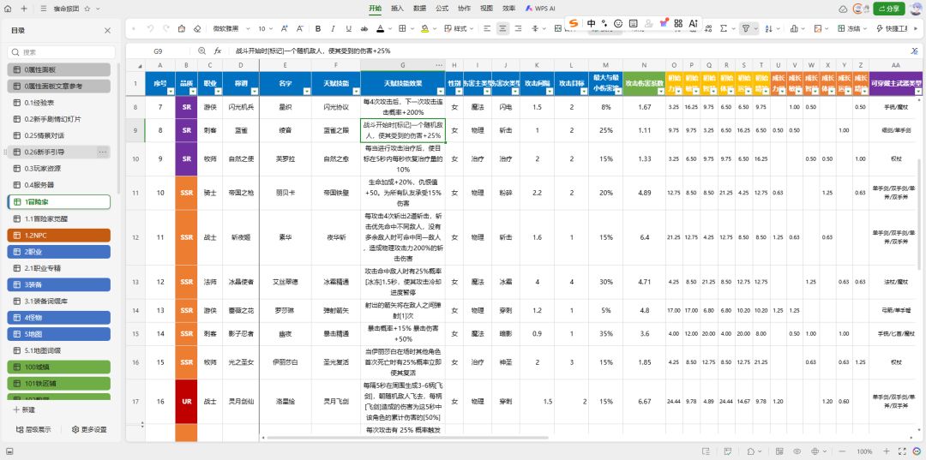Click the center align icon
Viewport: 926px width, 460px height.
click(x=502, y=28)
